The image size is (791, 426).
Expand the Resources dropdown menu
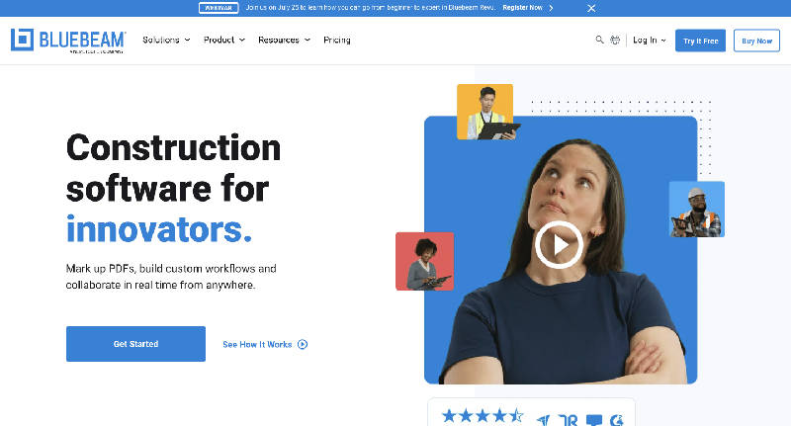tap(284, 41)
